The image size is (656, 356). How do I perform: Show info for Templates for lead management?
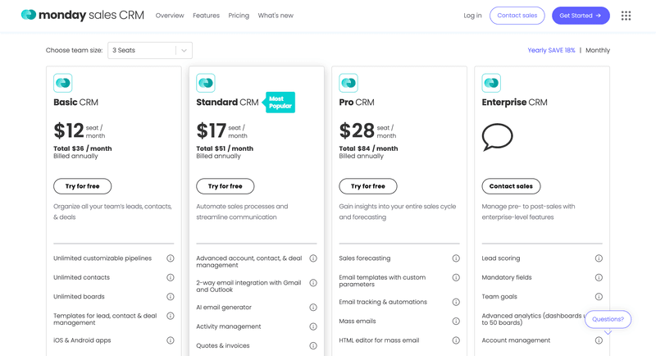click(x=171, y=316)
